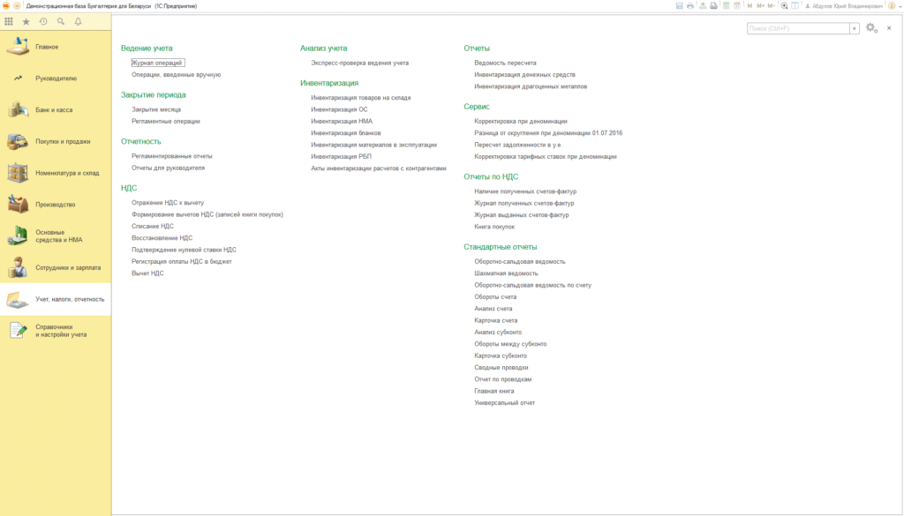Click the Save floppy disk icon
The width and height of the screenshot is (904, 516).
679,6
